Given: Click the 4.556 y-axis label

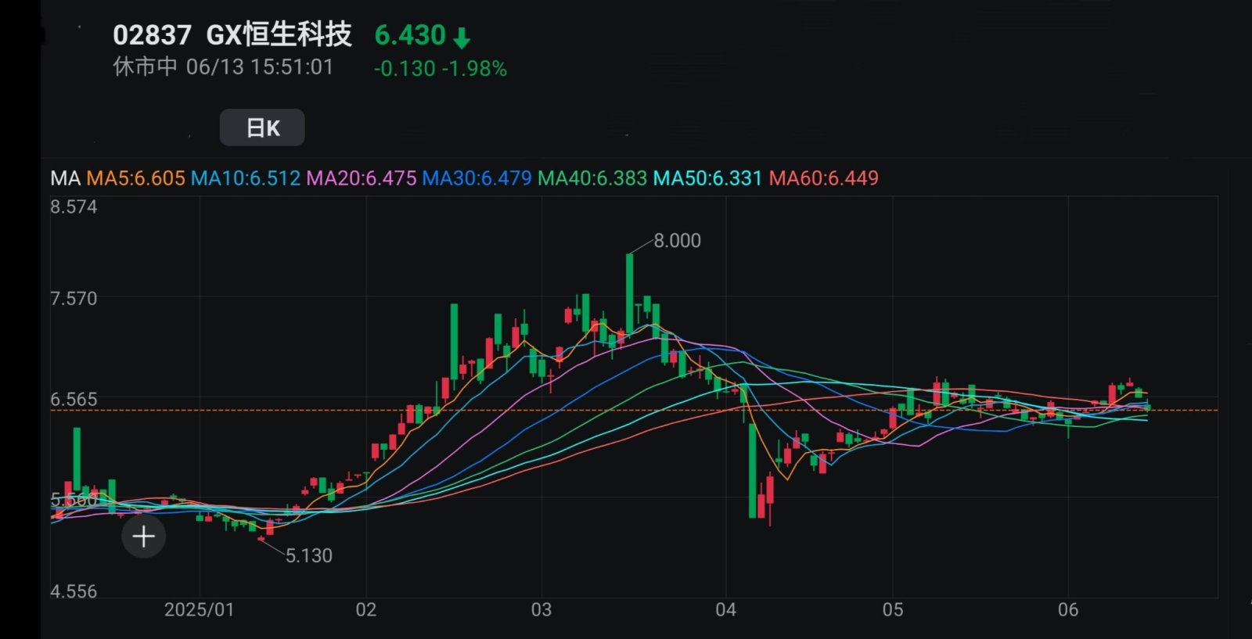Looking at the screenshot, I should tap(74, 591).
